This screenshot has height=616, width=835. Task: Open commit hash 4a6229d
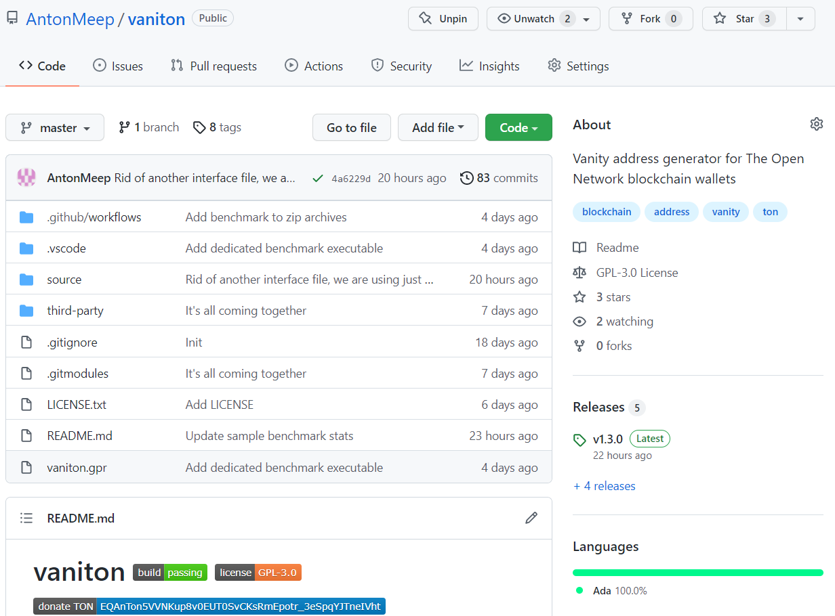coord(351,179)
